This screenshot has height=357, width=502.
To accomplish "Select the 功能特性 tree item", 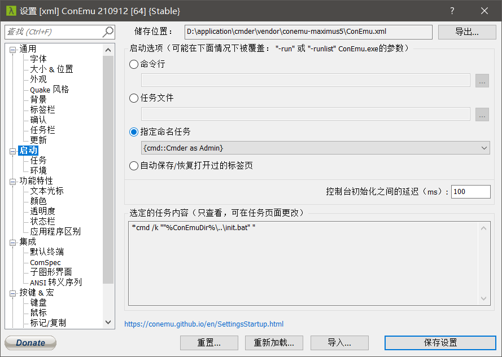I will pos(36,180).
